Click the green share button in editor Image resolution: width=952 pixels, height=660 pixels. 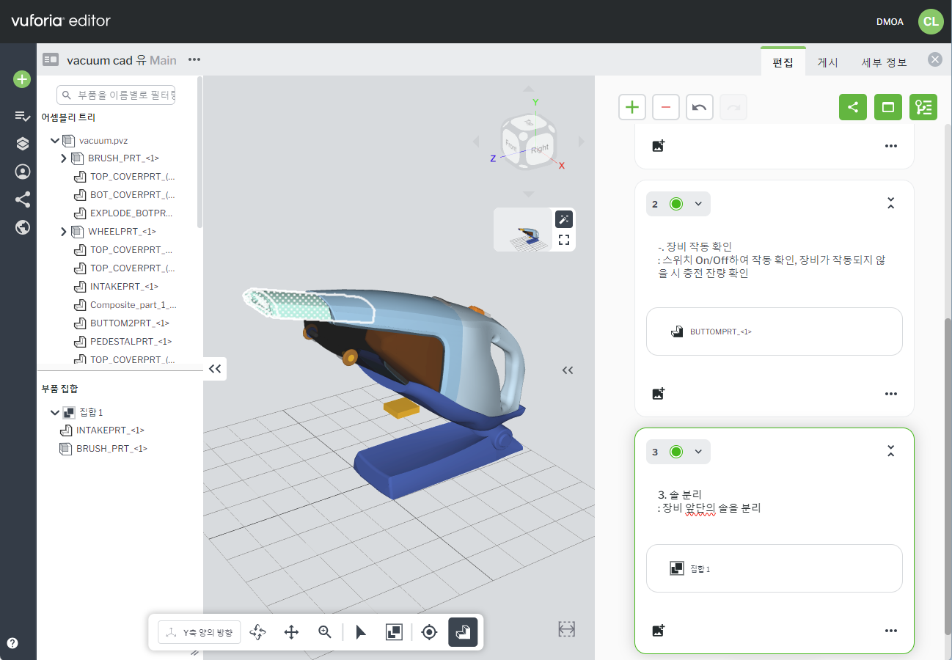click(852, 107)
